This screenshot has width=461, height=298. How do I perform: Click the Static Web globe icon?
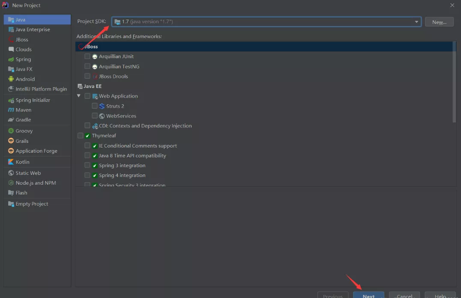(x=11, y=173)
